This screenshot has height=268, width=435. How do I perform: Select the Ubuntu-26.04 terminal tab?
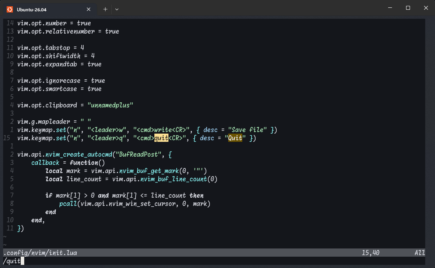pyautogui.click(x=50, y=9)
